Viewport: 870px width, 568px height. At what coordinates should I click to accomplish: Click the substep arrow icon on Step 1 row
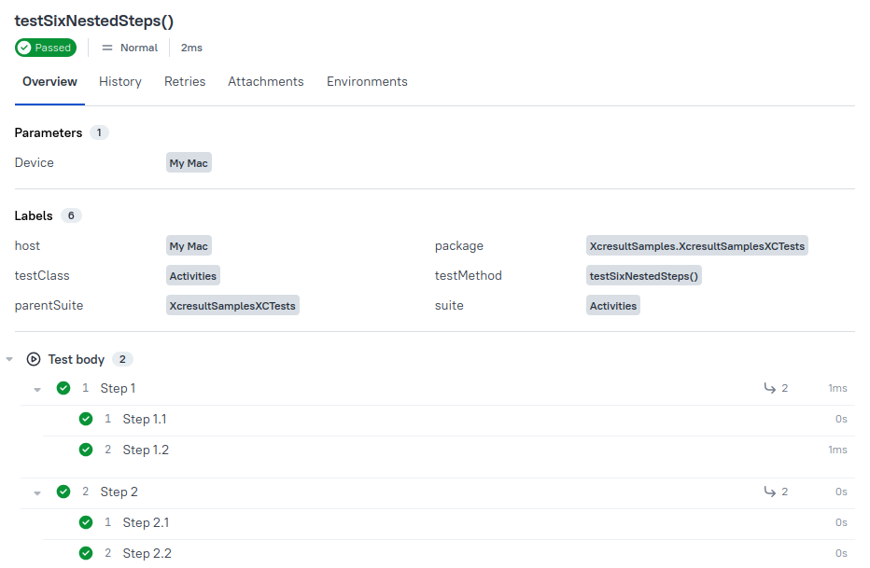771,388
